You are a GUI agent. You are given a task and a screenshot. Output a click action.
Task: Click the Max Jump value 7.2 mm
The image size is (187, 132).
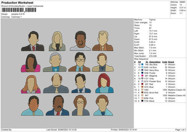[x=153, y=53]
